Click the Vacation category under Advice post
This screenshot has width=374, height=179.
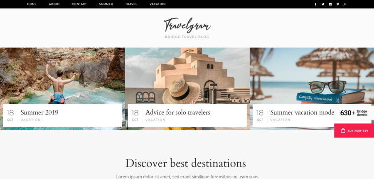155,120
